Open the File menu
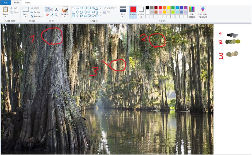252x155 pixels. point(5,2)
